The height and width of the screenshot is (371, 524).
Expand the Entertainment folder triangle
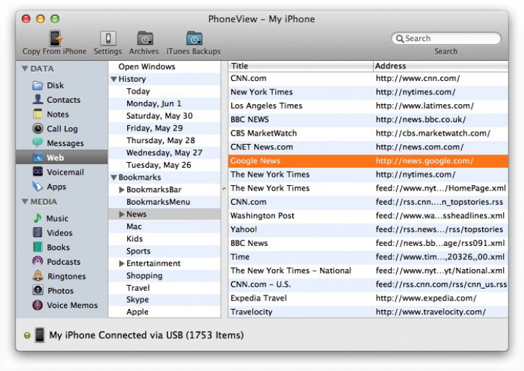(122, 263)
